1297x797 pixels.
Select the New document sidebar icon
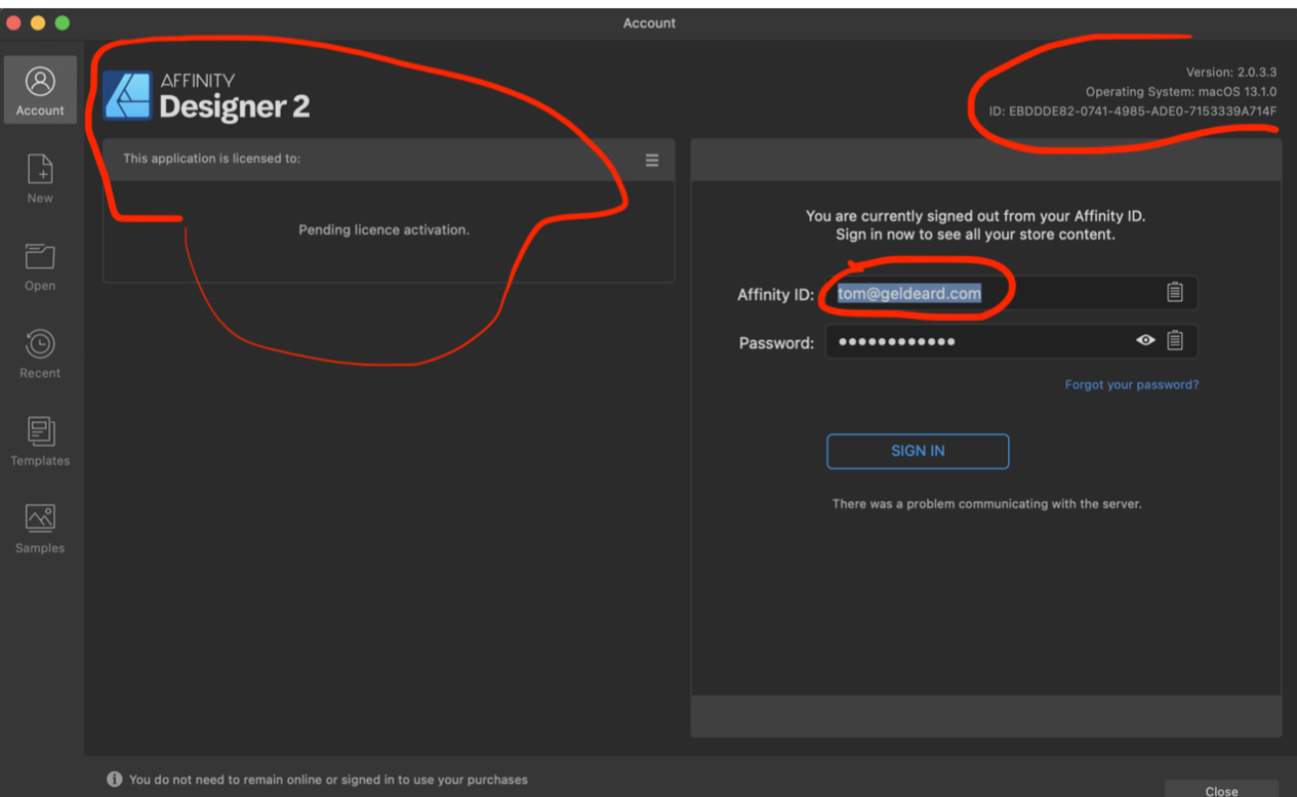click(40, 178)
